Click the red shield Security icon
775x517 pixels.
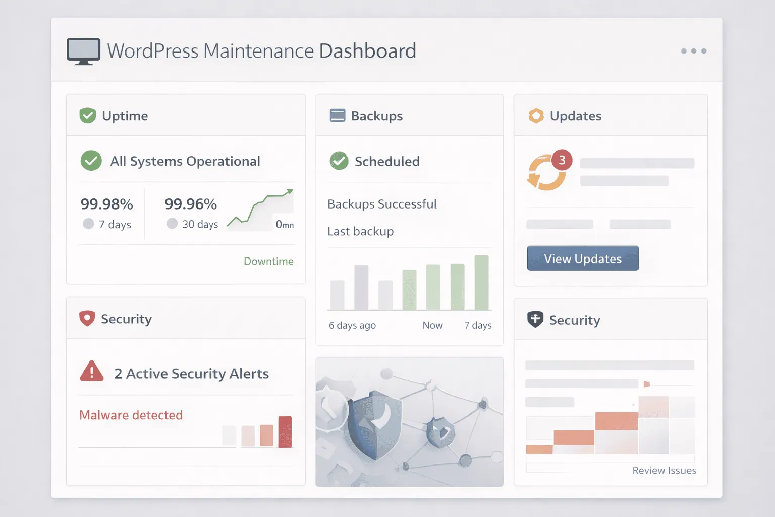click(x=87, y=319)
